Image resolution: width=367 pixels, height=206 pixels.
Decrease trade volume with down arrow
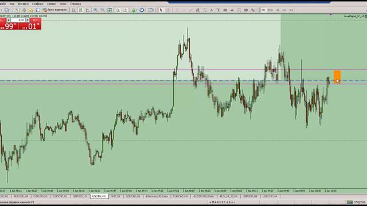click(9, 21)
